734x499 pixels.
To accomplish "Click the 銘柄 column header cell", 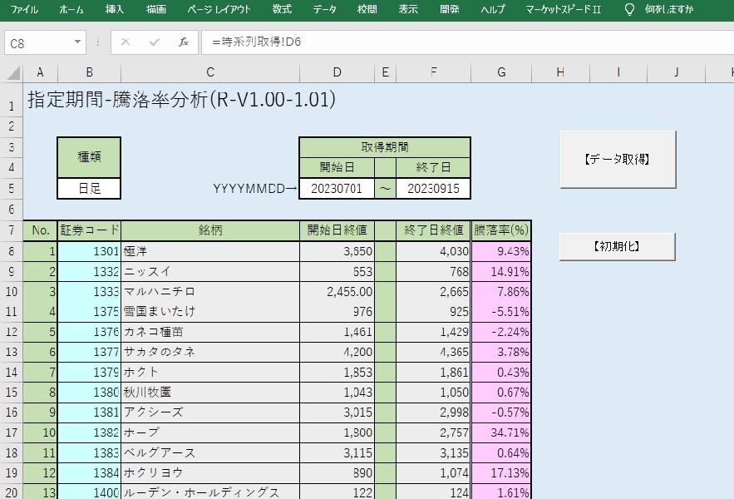I will coord(210,230).
